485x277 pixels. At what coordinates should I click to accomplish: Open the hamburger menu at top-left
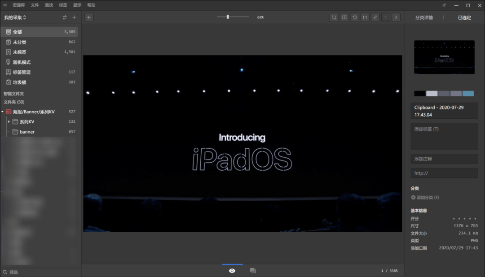point(5,5)
